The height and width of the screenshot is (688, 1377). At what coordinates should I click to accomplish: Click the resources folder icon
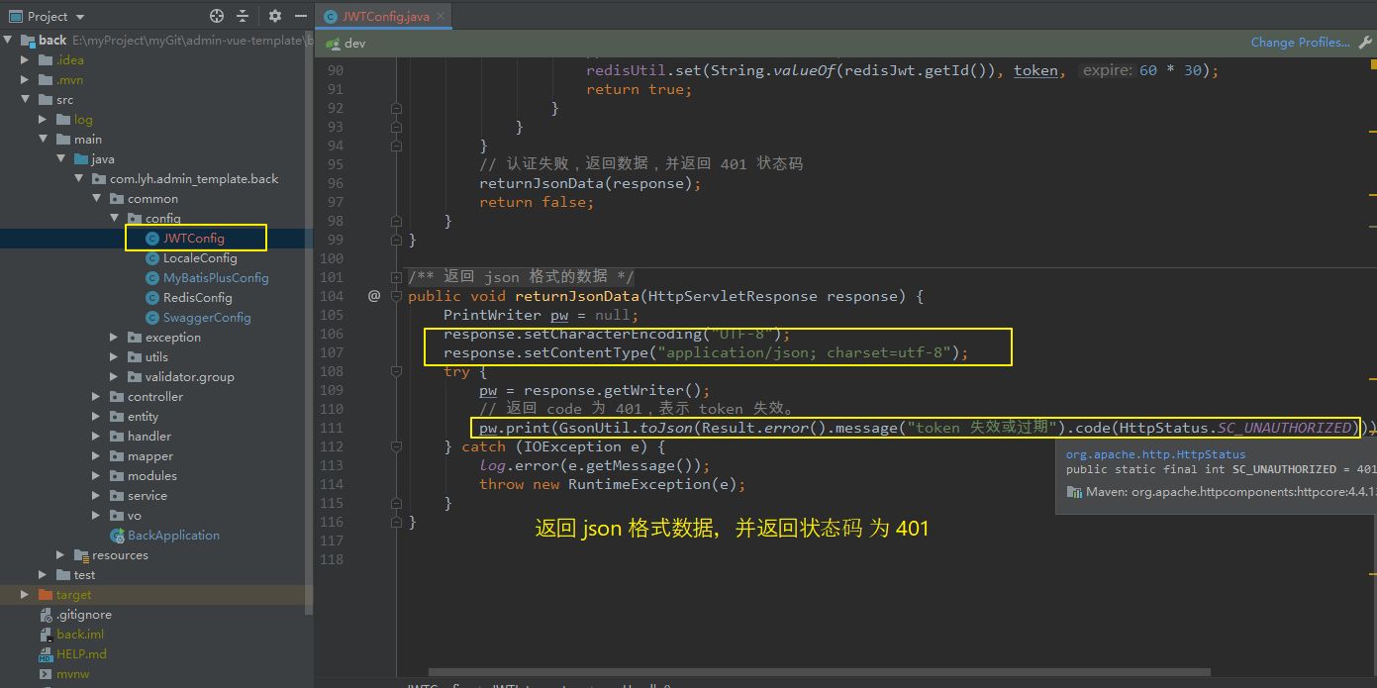coord(81,555)
